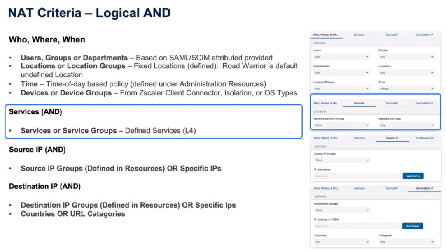The height and width of the screenshot is (252, 446).
Task: Select the Who, Where tab above Users dropdown
Action: (326, 35)
